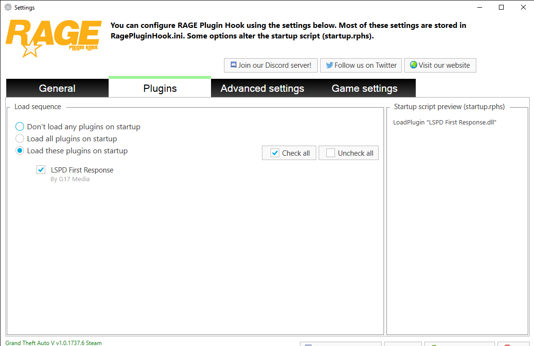Click Join our Discord server! label
Image resolution: width=534 pixels, height=346 pixels.
coord(274,65)
